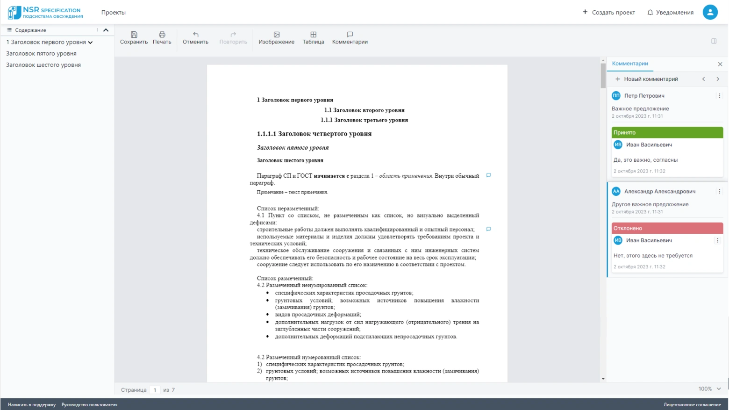Click the Print (Печать) icon
Screen dimensions: 729x410
(x=162, y=35)
